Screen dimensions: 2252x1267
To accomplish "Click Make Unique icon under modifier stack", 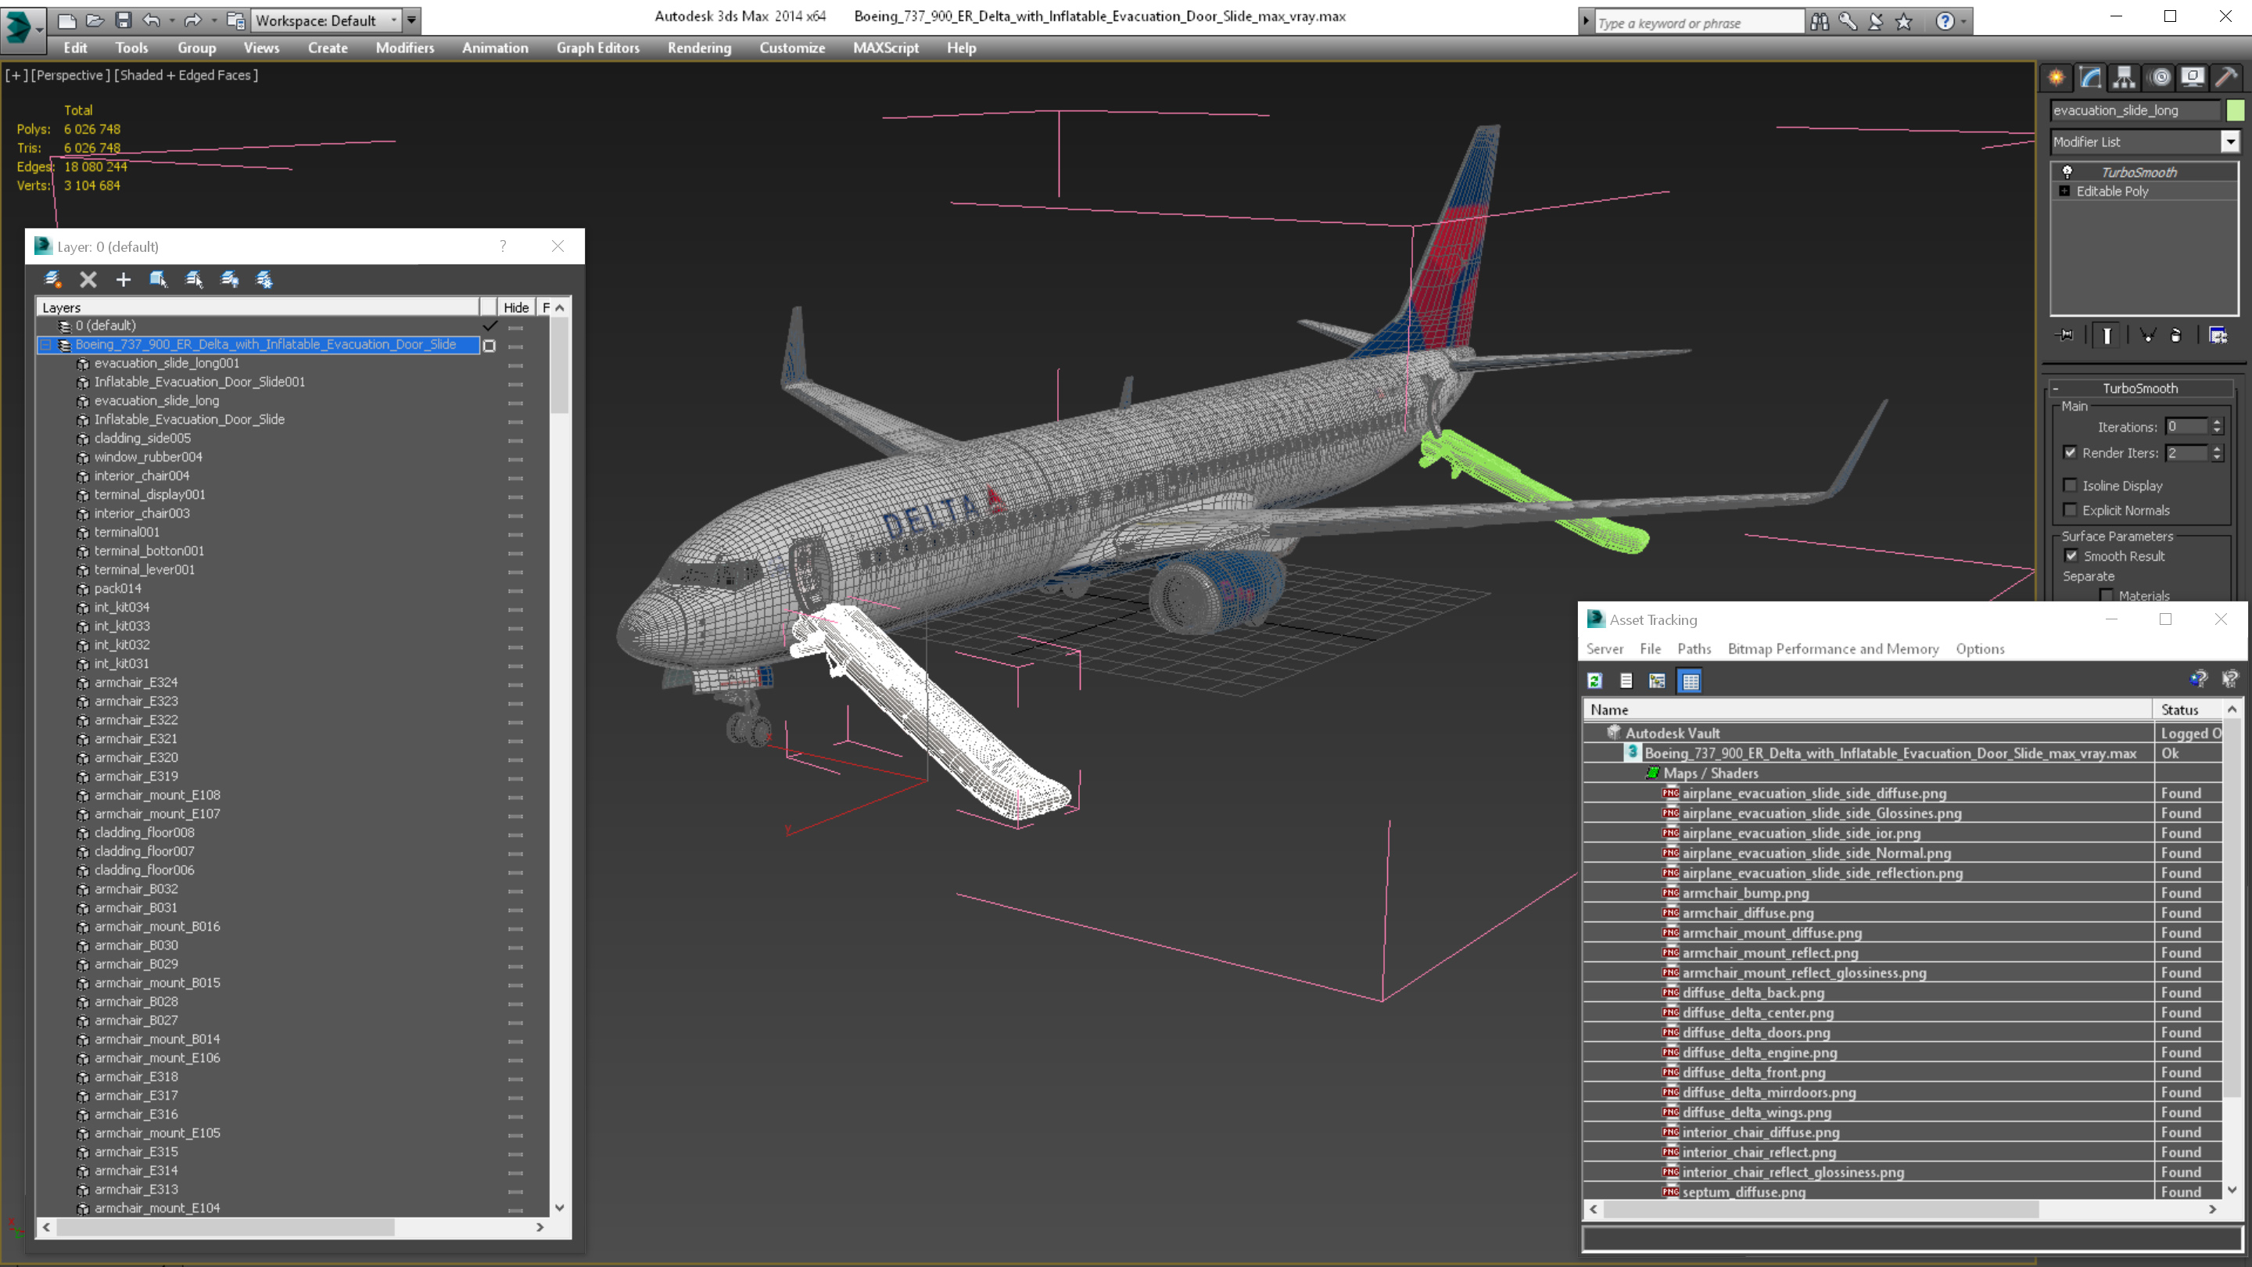I will click(x=2147, y=336).
